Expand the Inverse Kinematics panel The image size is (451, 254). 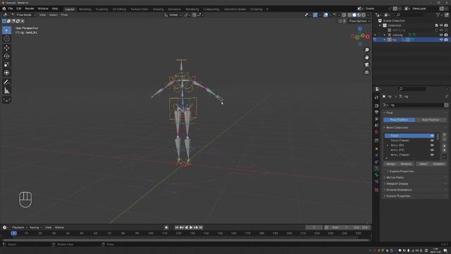pos(399,190)
